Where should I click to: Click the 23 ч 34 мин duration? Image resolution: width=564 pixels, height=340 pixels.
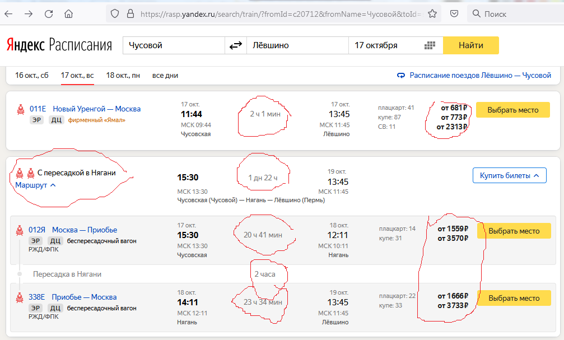(x=263, y=302)
